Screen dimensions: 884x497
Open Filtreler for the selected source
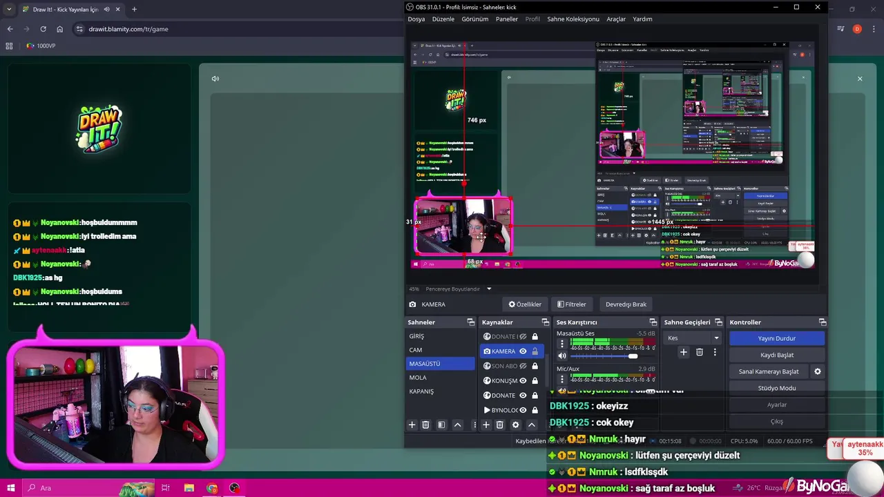tap(572, 304)
